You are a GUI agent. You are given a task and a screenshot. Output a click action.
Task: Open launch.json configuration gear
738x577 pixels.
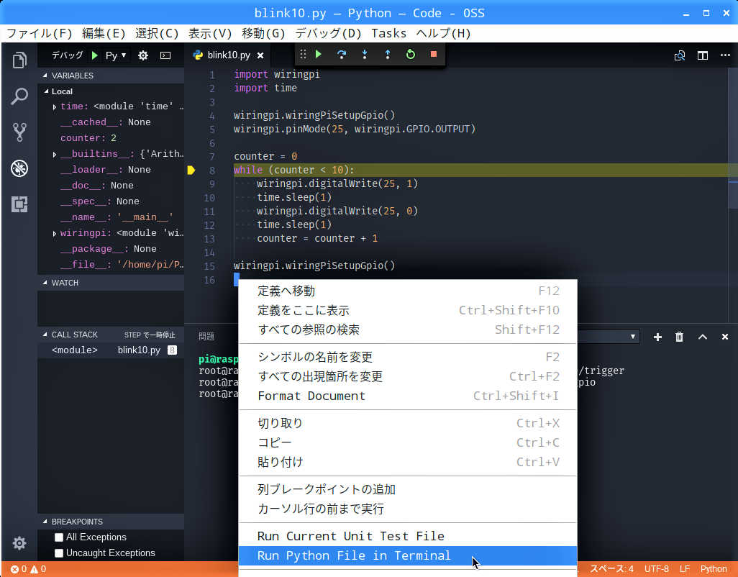(x=143, y=55)
